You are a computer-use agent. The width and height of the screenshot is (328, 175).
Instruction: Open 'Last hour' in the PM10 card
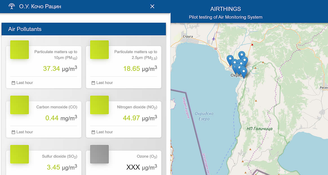(x=25, y=83)
